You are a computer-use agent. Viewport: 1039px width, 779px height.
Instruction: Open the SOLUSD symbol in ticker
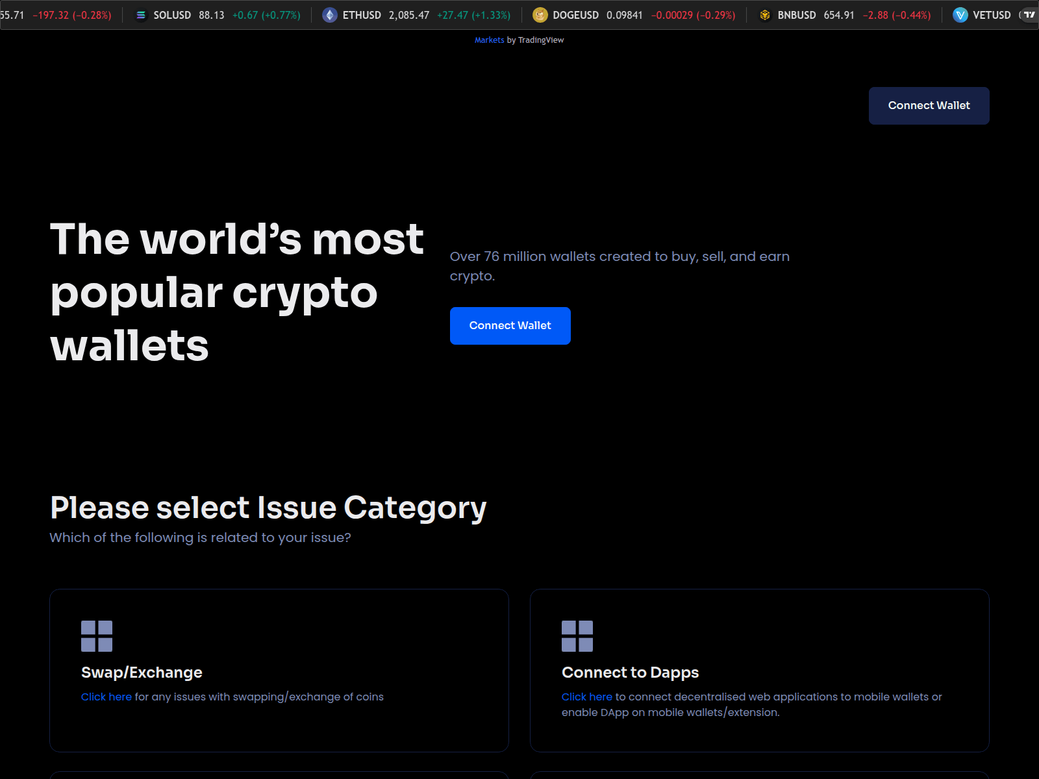(172, 15)
